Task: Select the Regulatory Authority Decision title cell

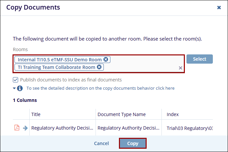Action: click(62, 128)
